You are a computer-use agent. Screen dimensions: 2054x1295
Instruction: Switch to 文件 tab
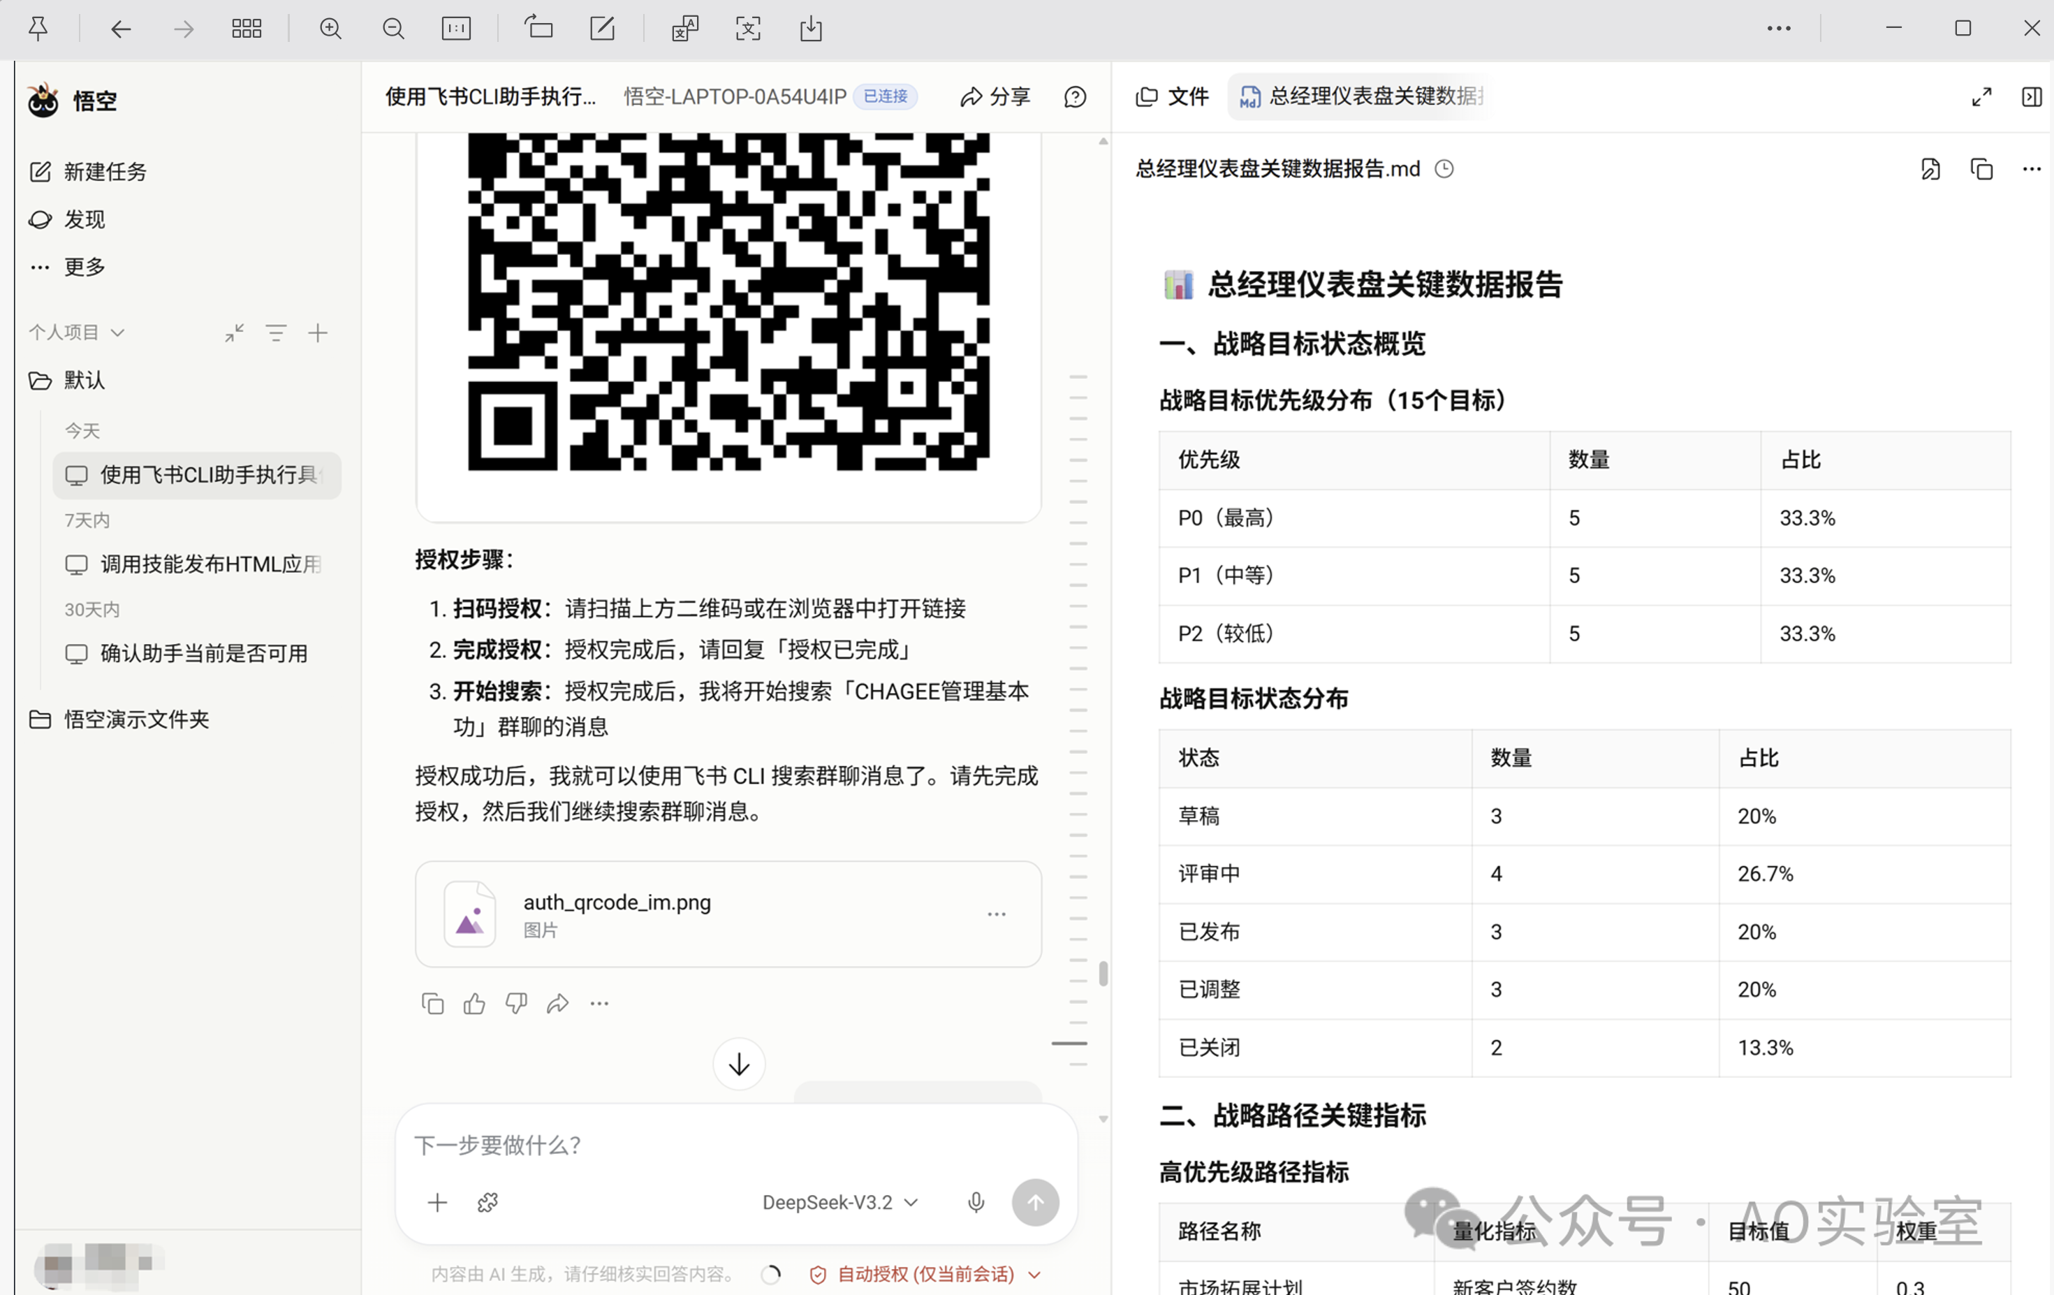[x=1172, y=96]
